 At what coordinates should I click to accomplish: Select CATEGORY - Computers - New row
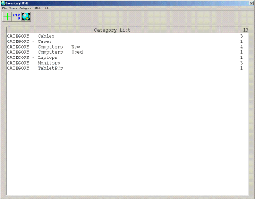tap(127, 47)
